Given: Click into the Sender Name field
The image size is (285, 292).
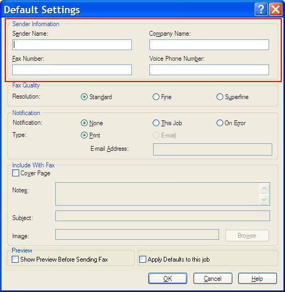Looking at the screenshot, I should point(72,45).
